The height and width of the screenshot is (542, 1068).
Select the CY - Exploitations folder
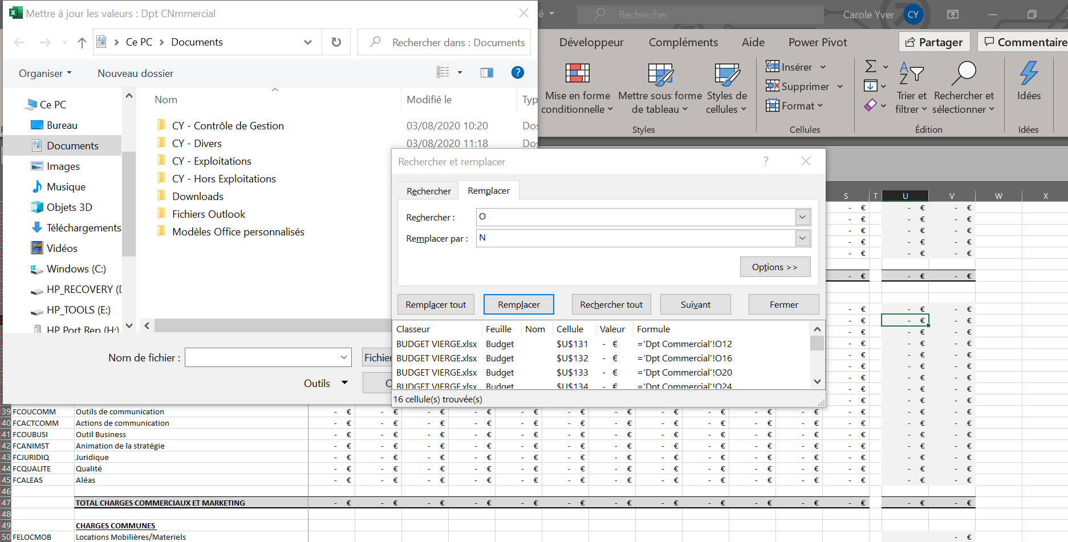coord(212,161)
